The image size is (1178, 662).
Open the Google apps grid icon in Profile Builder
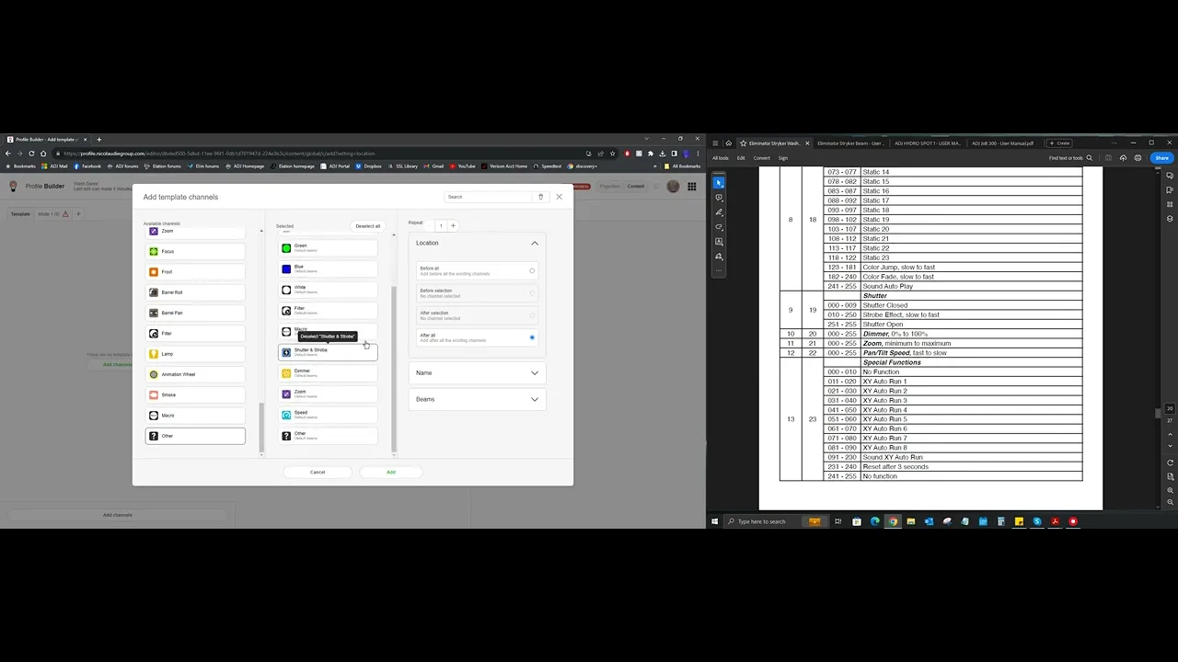pos(692,187)
